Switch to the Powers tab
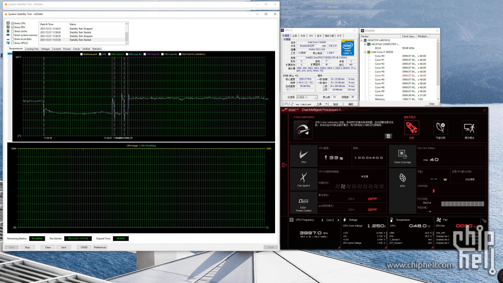The height and width of the screenshot is (283, 503). 67,49
